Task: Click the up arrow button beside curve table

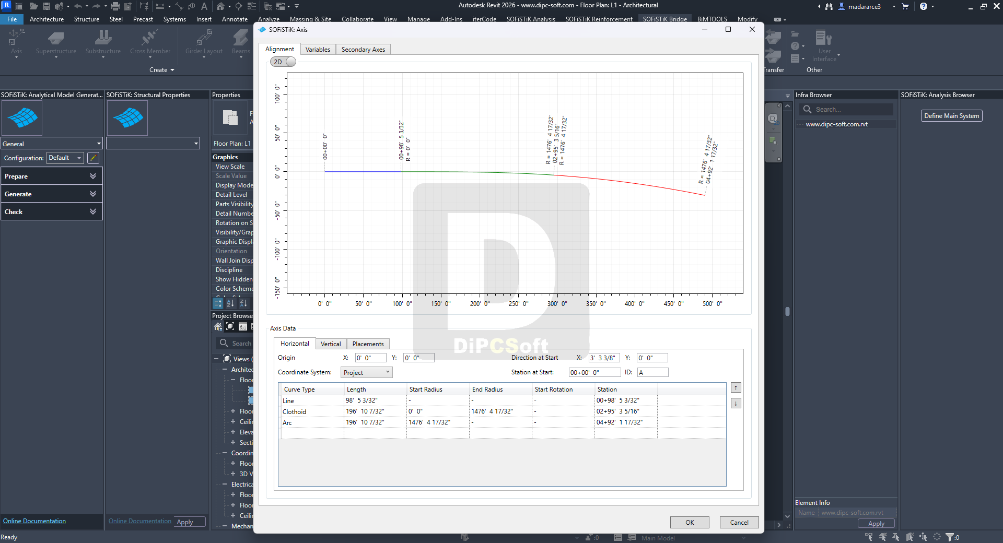Action: pyautogui.click(x=736, y=387)
